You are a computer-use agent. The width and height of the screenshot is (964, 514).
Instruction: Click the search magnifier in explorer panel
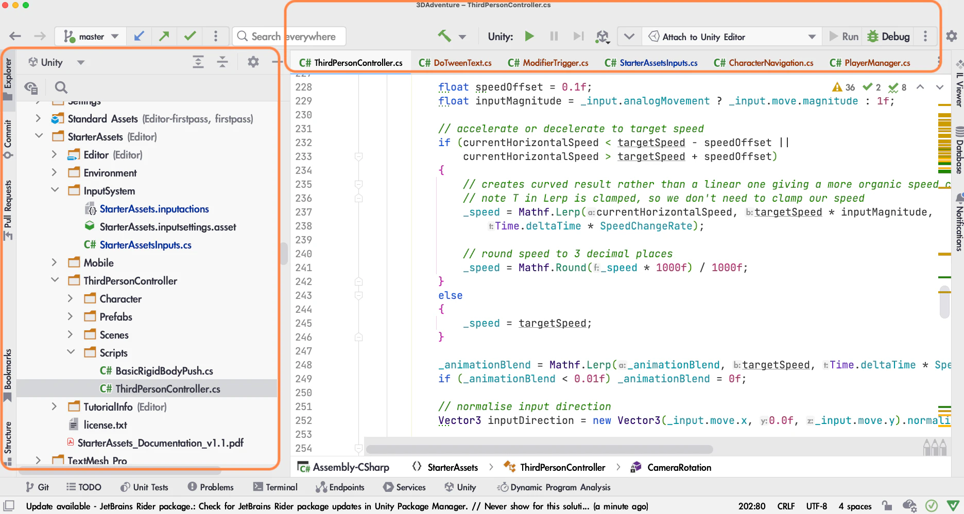point(61,87)
